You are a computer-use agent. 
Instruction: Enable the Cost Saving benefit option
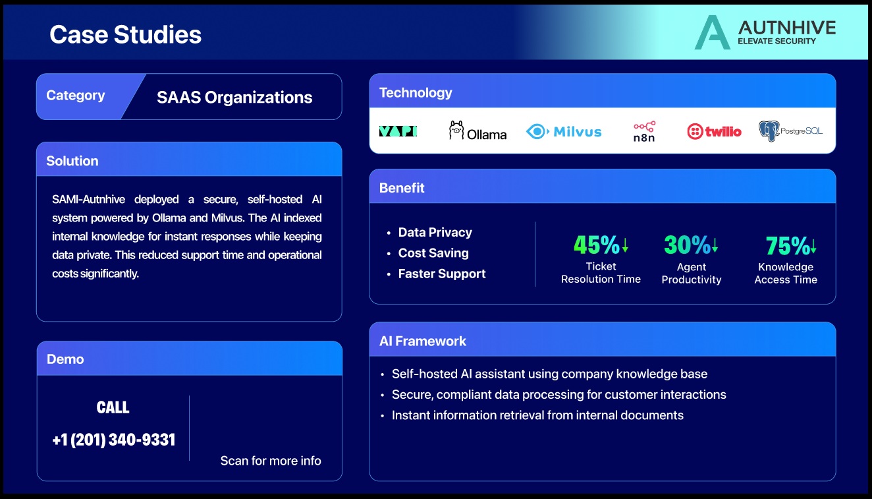(x=433, y=253)
